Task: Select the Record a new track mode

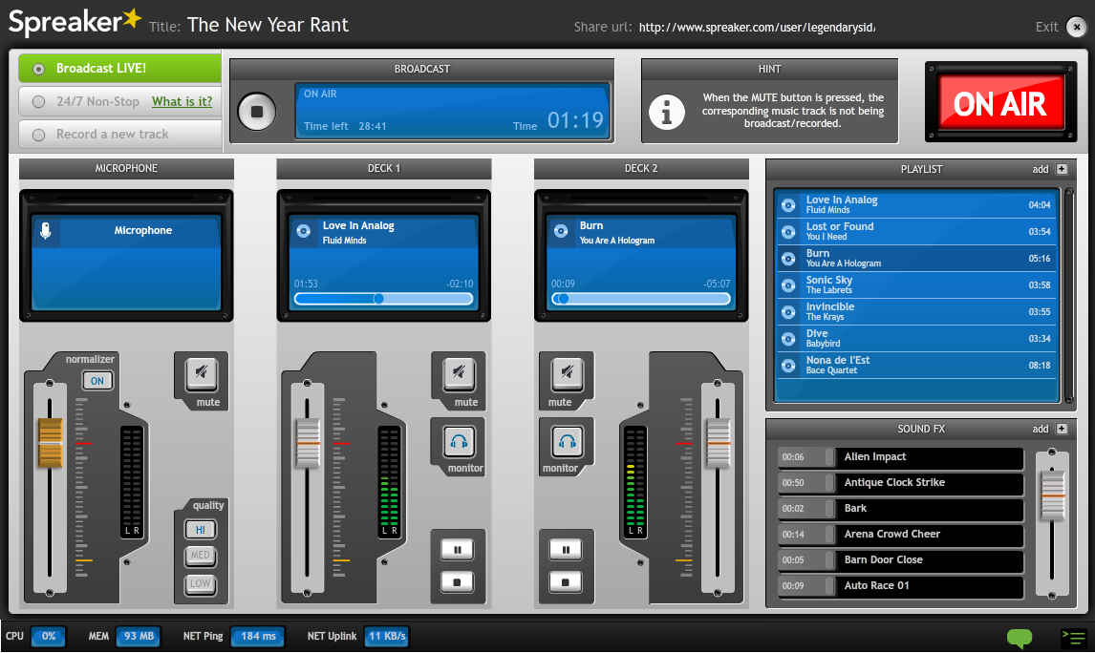Action: [119, 134]
